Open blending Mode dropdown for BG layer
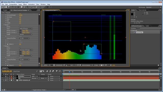Screen dimensions: 163x92 tap(35, 78)
